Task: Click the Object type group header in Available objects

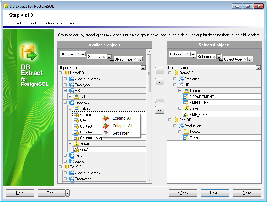Action: point(128,59)
